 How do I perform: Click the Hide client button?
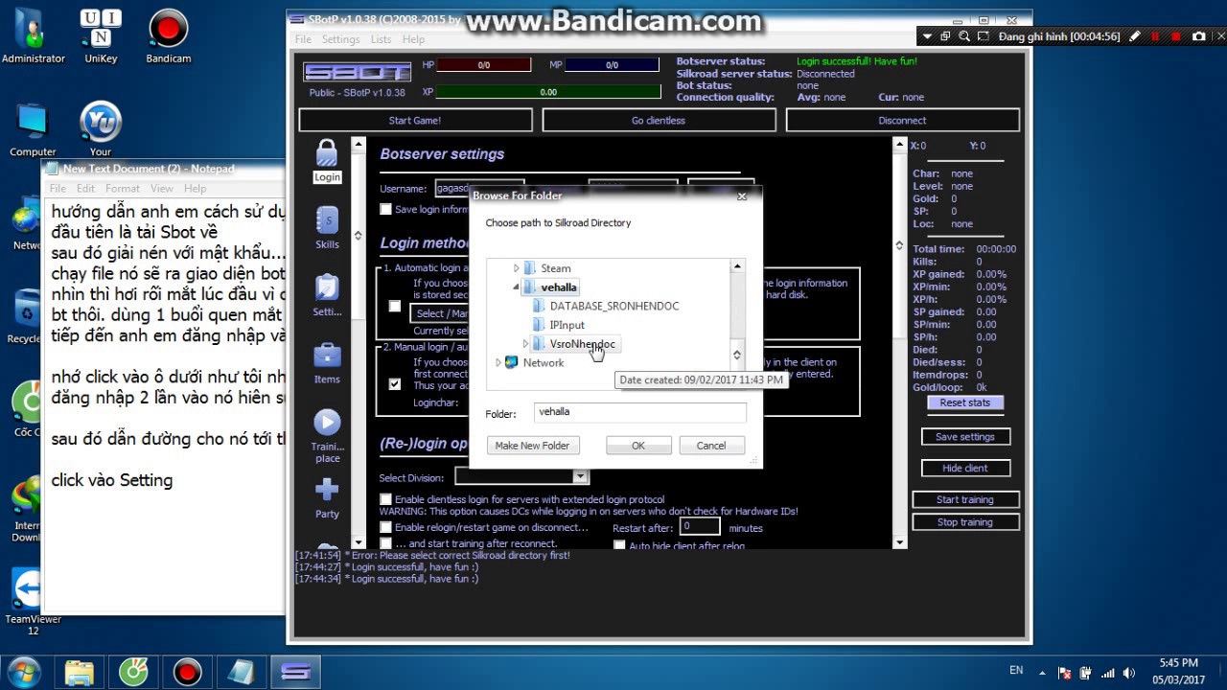click(964, 468)
